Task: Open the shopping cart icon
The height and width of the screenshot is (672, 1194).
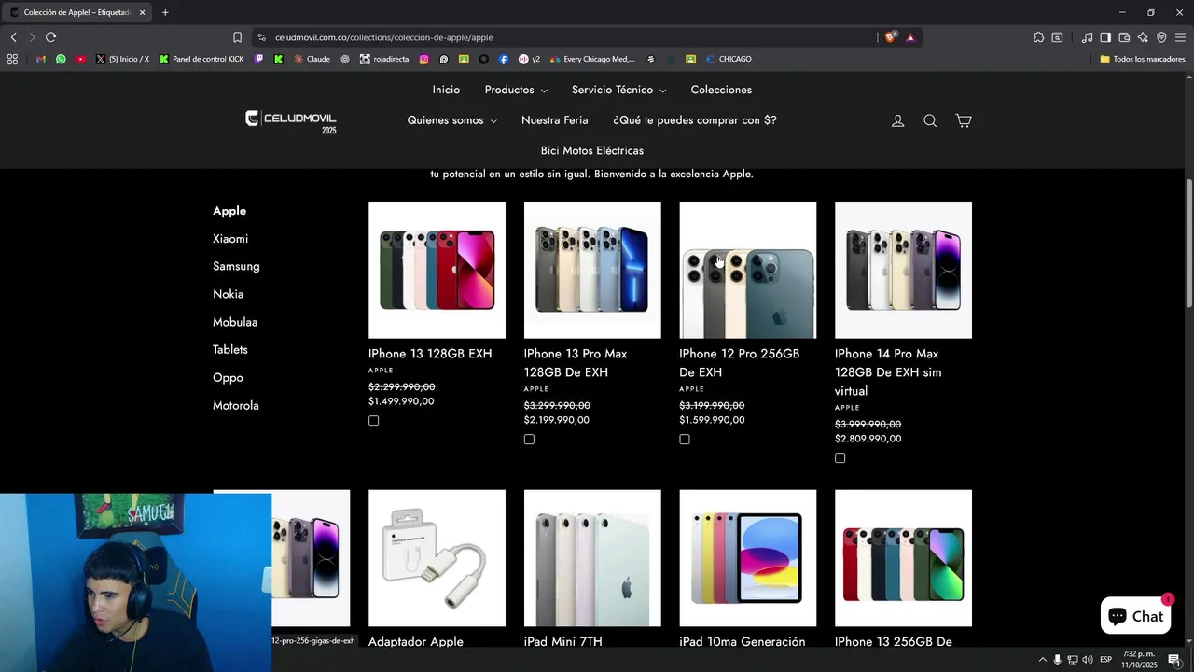Action: [964, 120]
